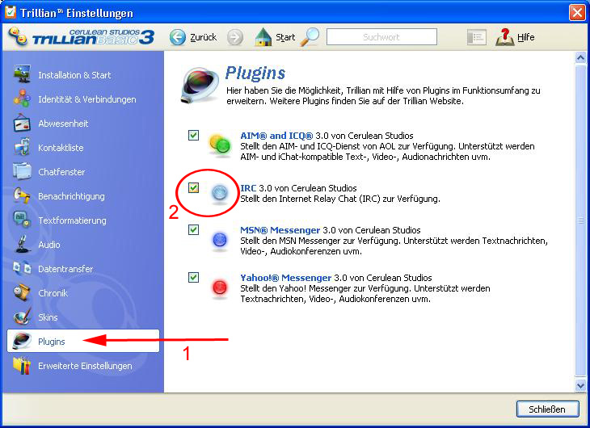Image resolution: width=590 pixels, height=428 pixels.
Task: Click the blue Zurück back arrow icon
Action: [x=178, y=37]
